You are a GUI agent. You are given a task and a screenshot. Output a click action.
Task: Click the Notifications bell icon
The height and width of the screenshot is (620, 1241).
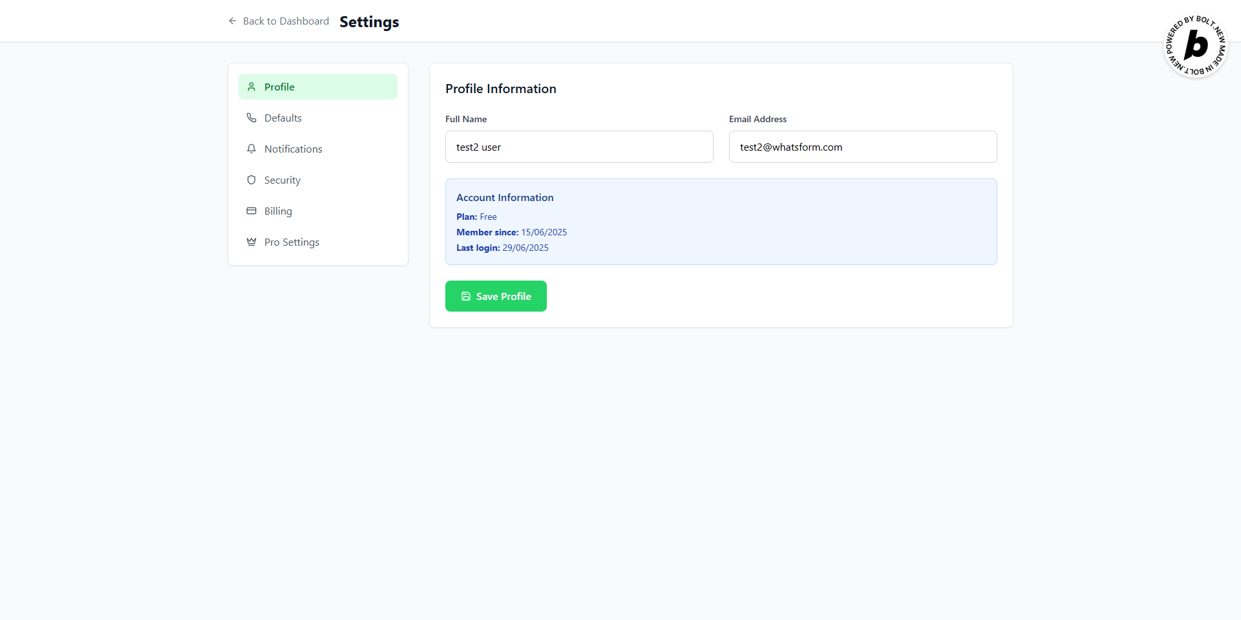[x=251, y=149]
